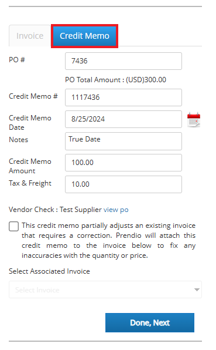Viewport: 216px width, 350px height.
Task: Select the Credit Memo tab
Action: pyautogui.click(x=84, y=36)
